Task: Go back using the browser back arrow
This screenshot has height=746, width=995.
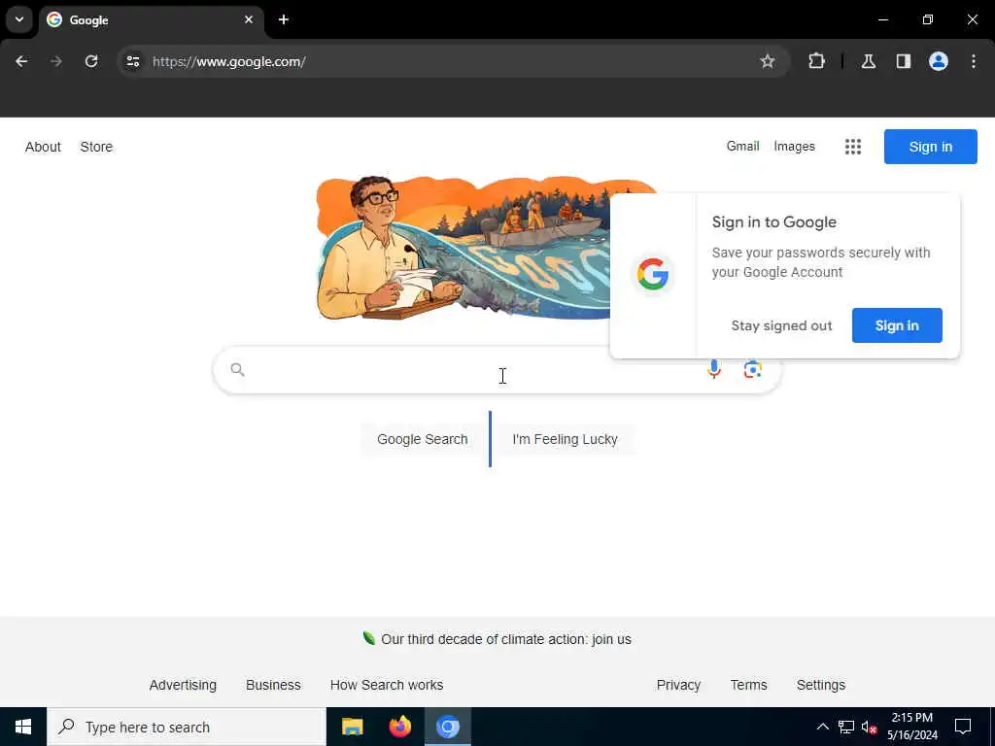Action: click(21, 61)
